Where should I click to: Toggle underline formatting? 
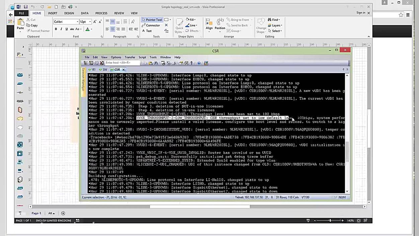67,29
